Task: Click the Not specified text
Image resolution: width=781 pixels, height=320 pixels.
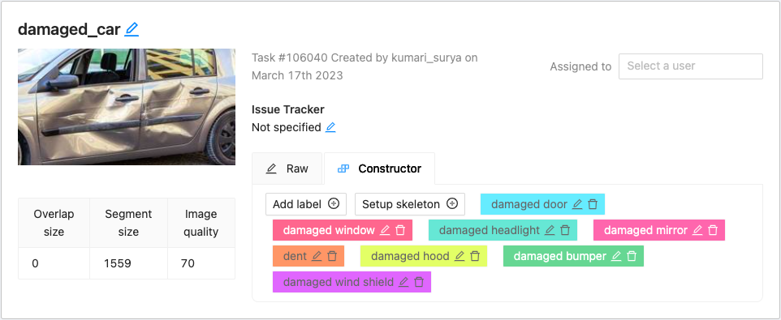Action: [x=287, y=128]
